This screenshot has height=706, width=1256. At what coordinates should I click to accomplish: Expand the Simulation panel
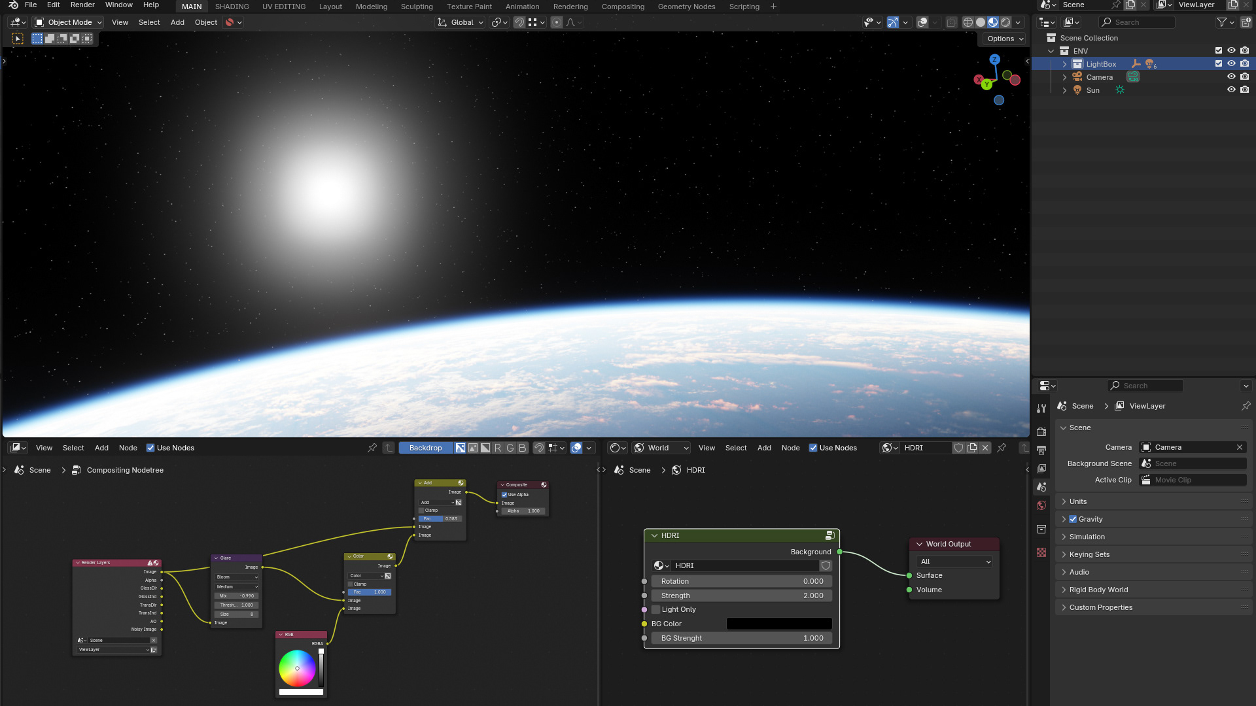(x=1154, y=537)
